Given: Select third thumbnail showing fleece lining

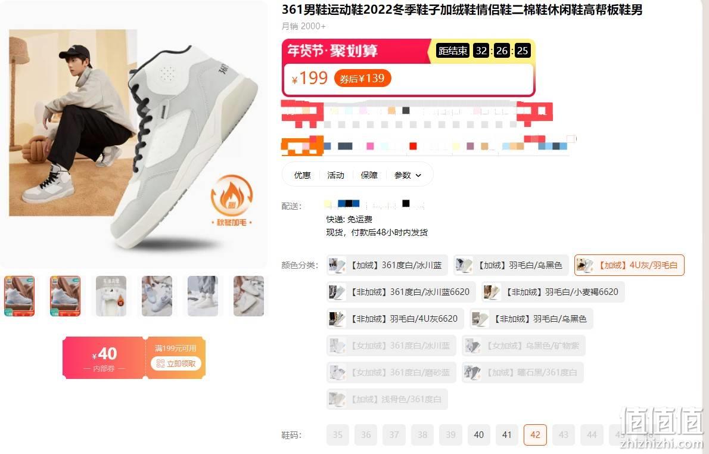Looking at the screenshot, I should point(111,296).
